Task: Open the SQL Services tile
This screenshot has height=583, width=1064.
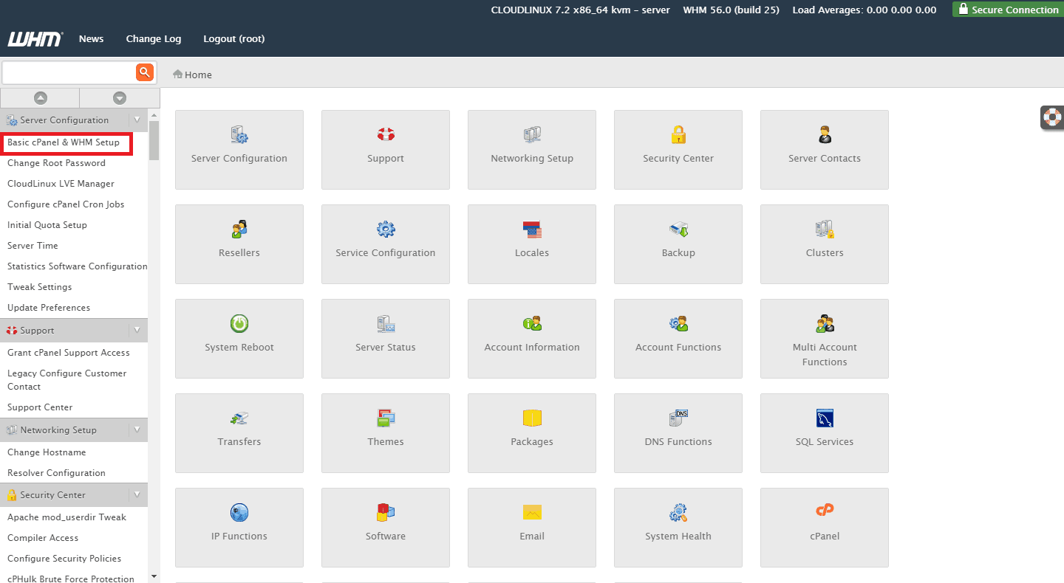Action: pyautogui.click(x=825, y=433)
